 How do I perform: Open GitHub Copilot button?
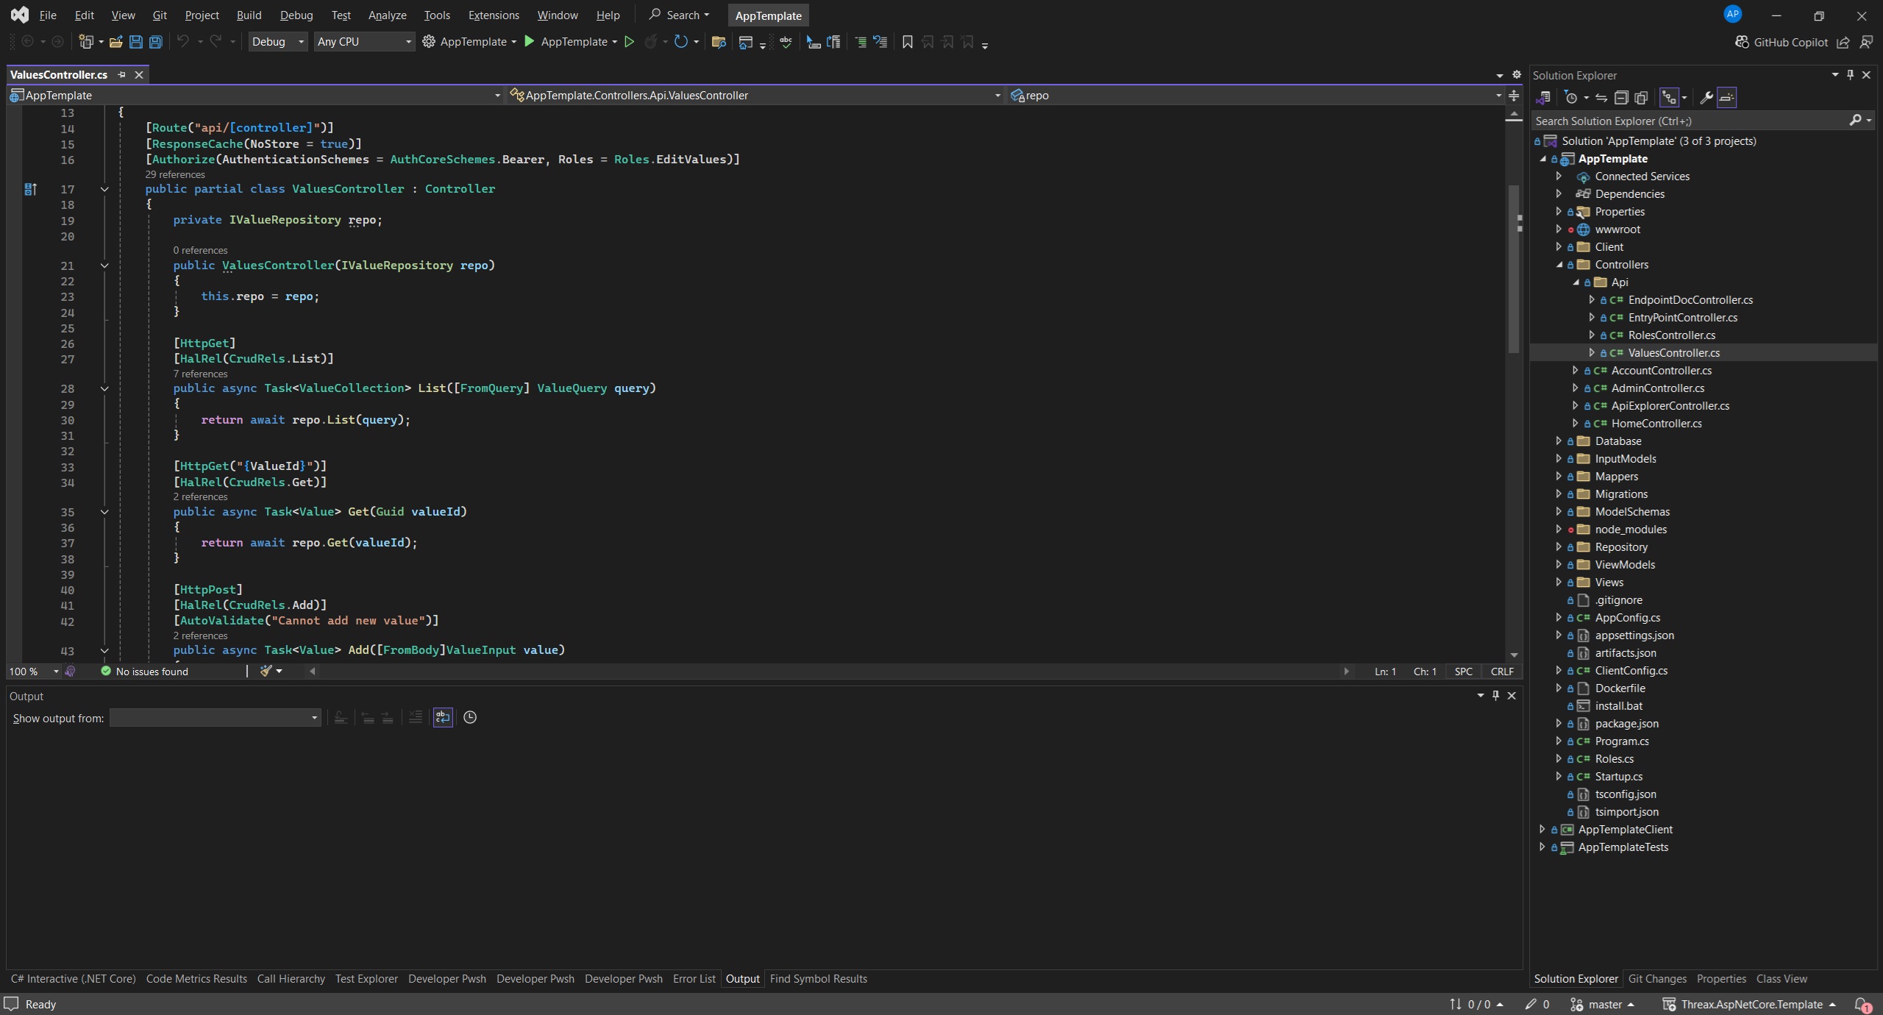[x=1781, y=42]
